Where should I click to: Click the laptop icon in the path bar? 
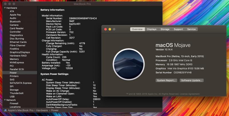[x=5, y=110]
